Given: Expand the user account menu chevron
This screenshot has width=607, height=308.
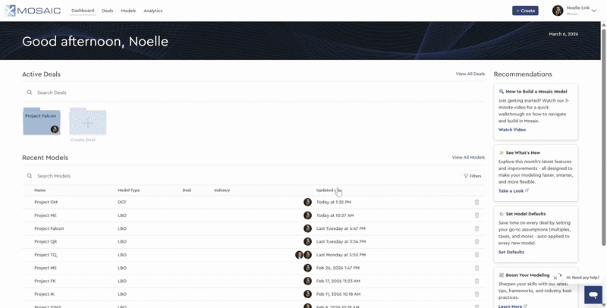Looking at the screenshot, I should pyautogui.click(x=593, y=11).
